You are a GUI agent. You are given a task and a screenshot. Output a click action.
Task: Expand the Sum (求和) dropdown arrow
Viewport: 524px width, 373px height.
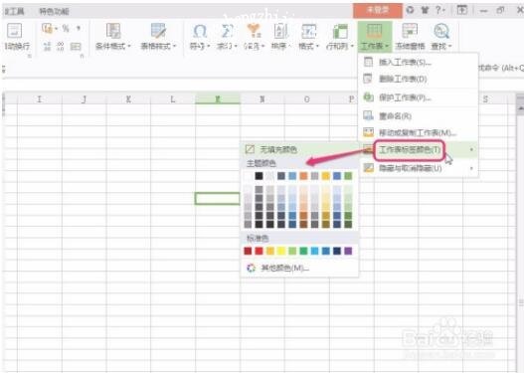236,46
